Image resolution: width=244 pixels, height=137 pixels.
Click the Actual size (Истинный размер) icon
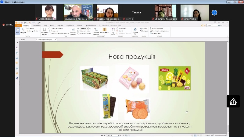(x=44, y=31)
